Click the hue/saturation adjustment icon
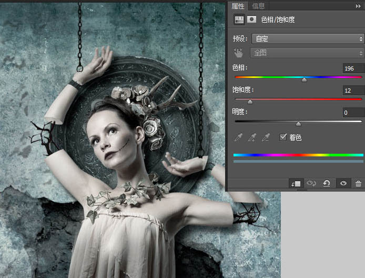 [239, 19]
